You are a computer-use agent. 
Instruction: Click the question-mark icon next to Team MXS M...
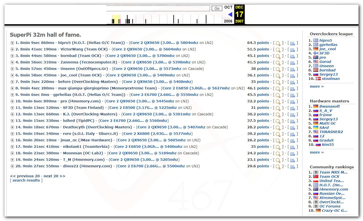click(x=316, y=172)
